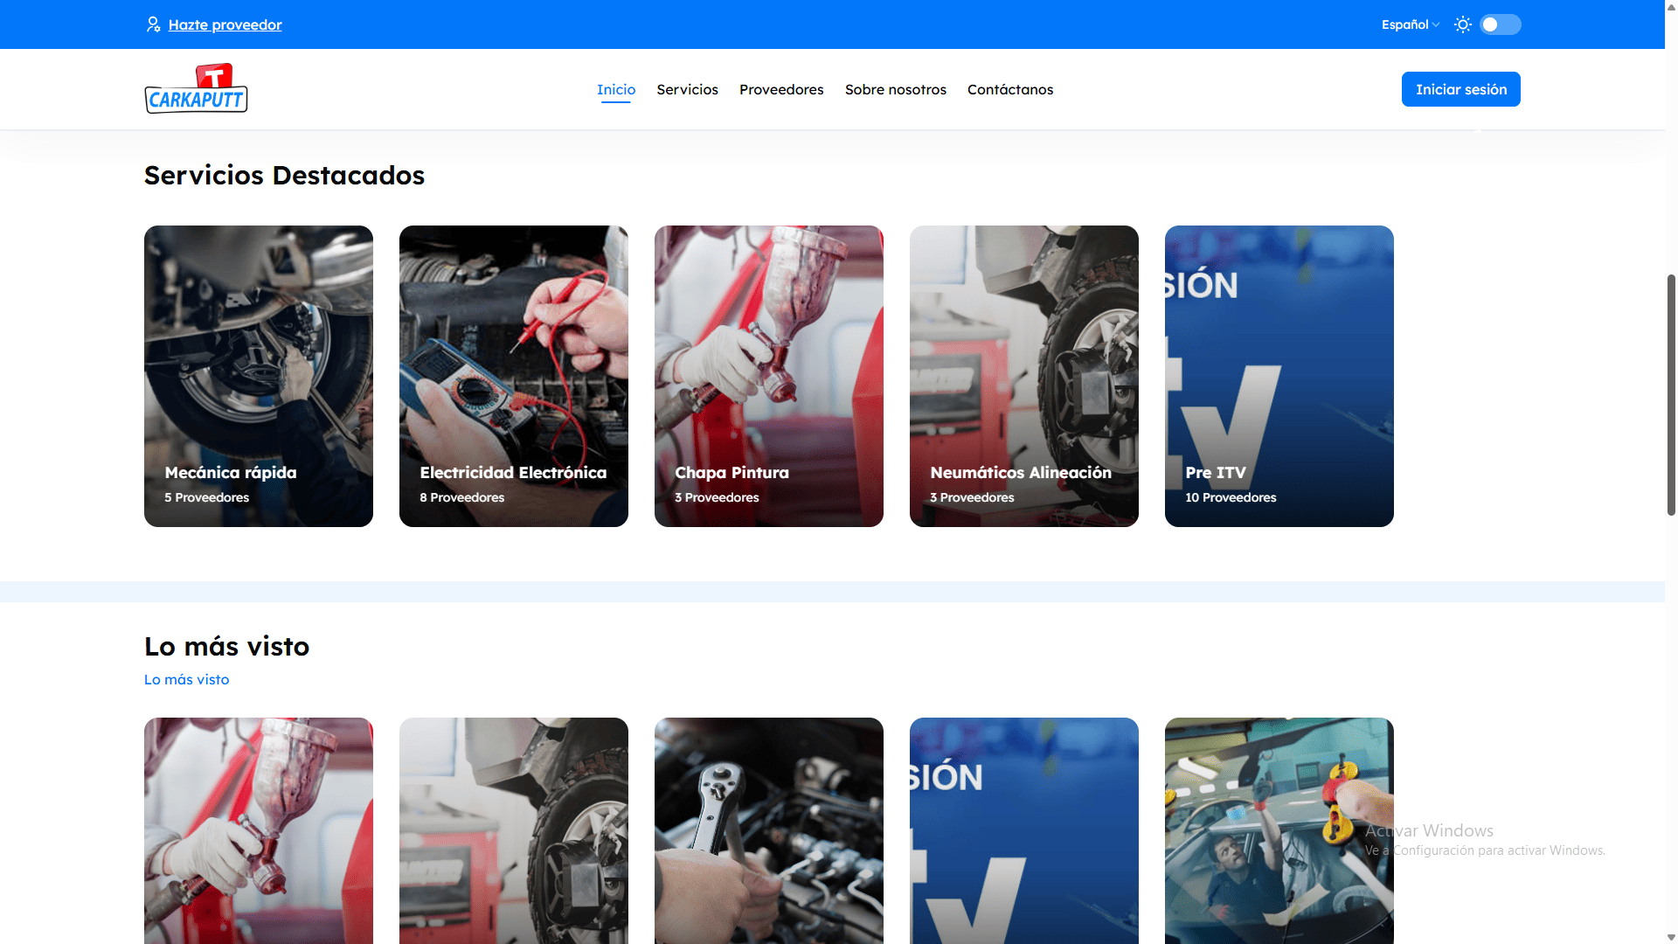Click the sun theme icon
This screenshot has width=1678, height=944.
1462,24
